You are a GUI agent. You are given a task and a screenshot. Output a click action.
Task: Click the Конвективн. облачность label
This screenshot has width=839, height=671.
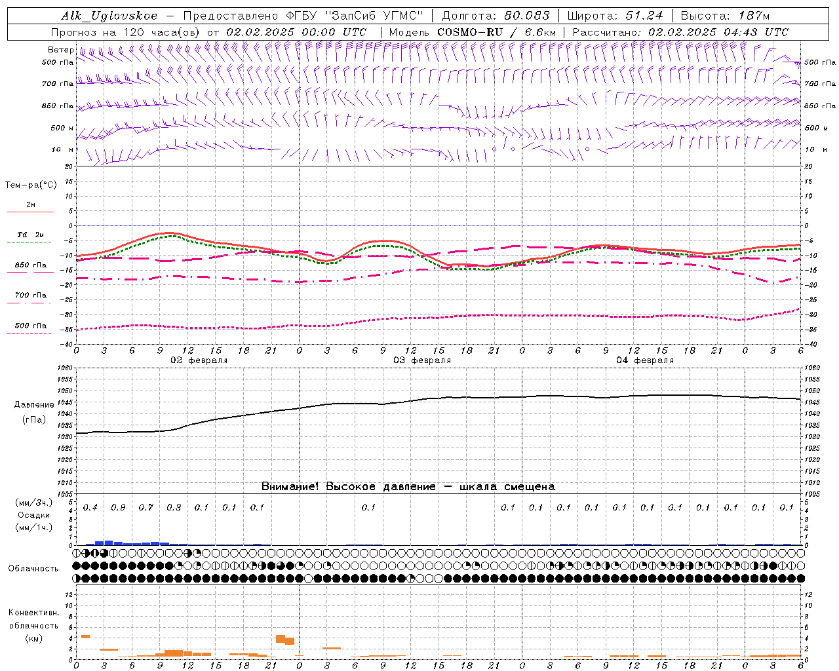[33, 619]
